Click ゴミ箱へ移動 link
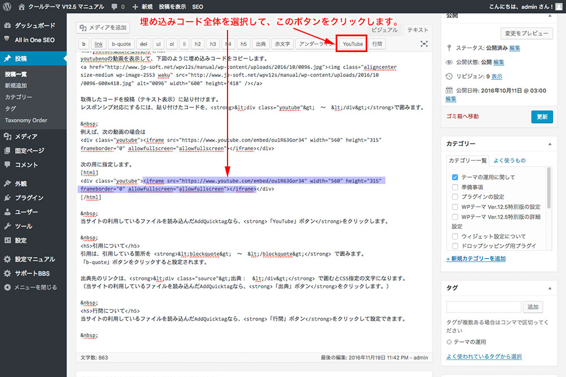 tap(462, 116)
